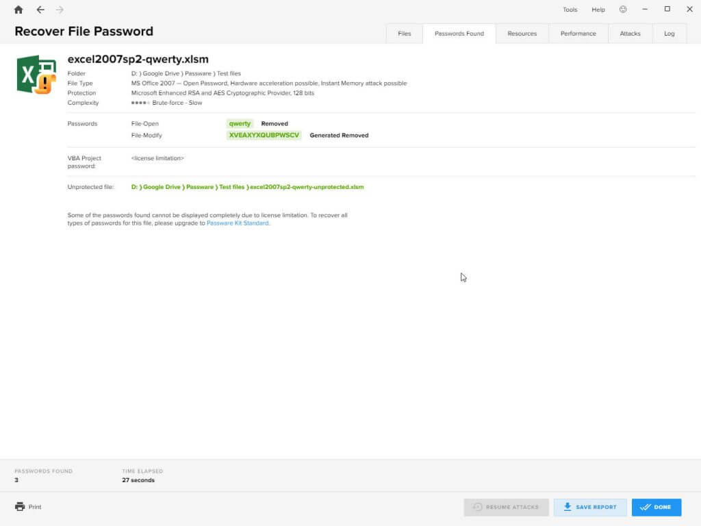Switch to the Performance tab
Screen dimensions: 701x526
pyautogui.click(x=578, y=34)
